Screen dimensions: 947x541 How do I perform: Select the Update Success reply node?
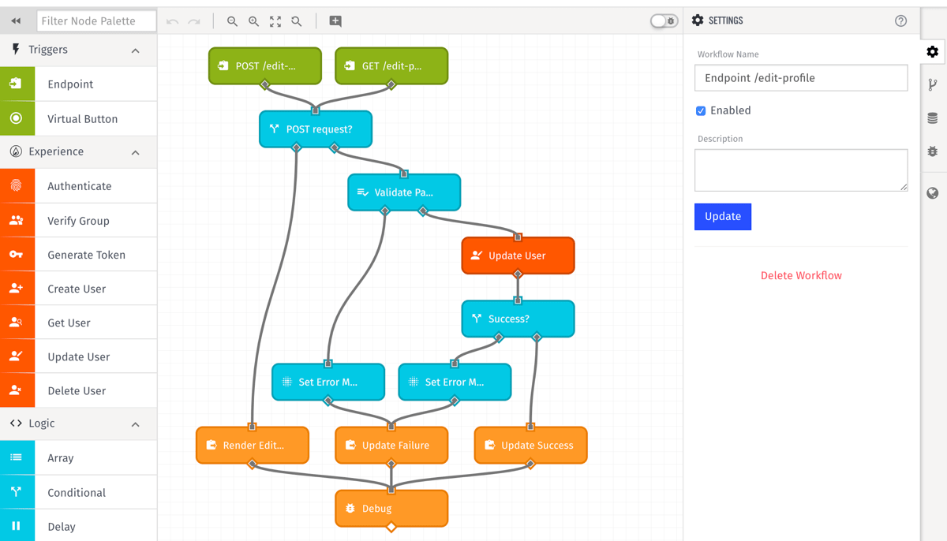tap(530, 445)
